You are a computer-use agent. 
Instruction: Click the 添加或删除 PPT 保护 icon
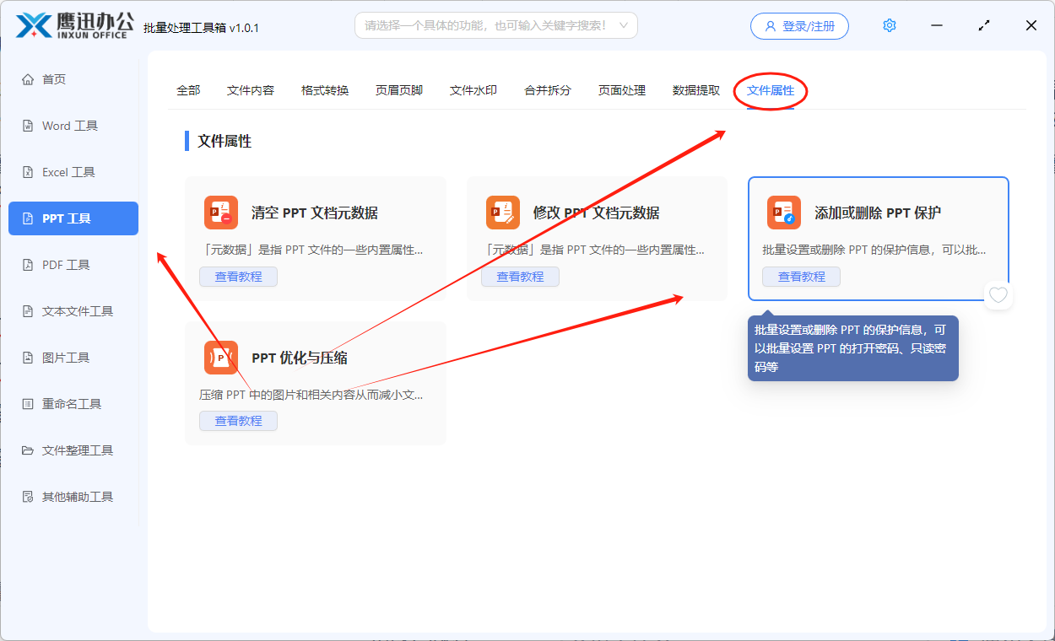pyautogui.click(x=784, y=213)
